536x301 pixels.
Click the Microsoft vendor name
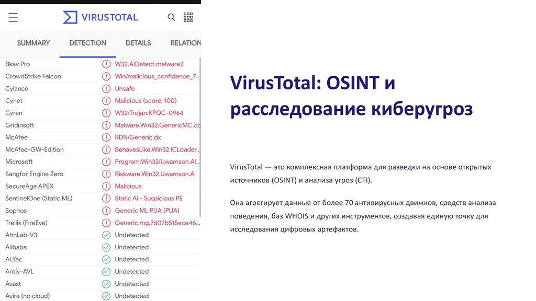[x=19, y=162]
